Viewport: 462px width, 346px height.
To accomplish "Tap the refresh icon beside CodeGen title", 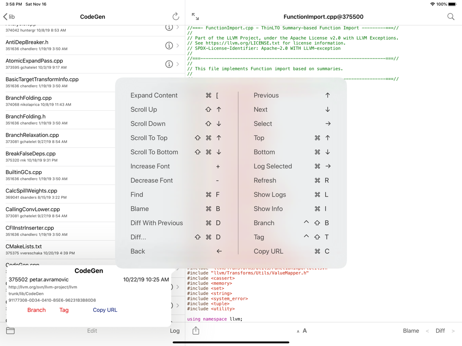I will [176, 17].
